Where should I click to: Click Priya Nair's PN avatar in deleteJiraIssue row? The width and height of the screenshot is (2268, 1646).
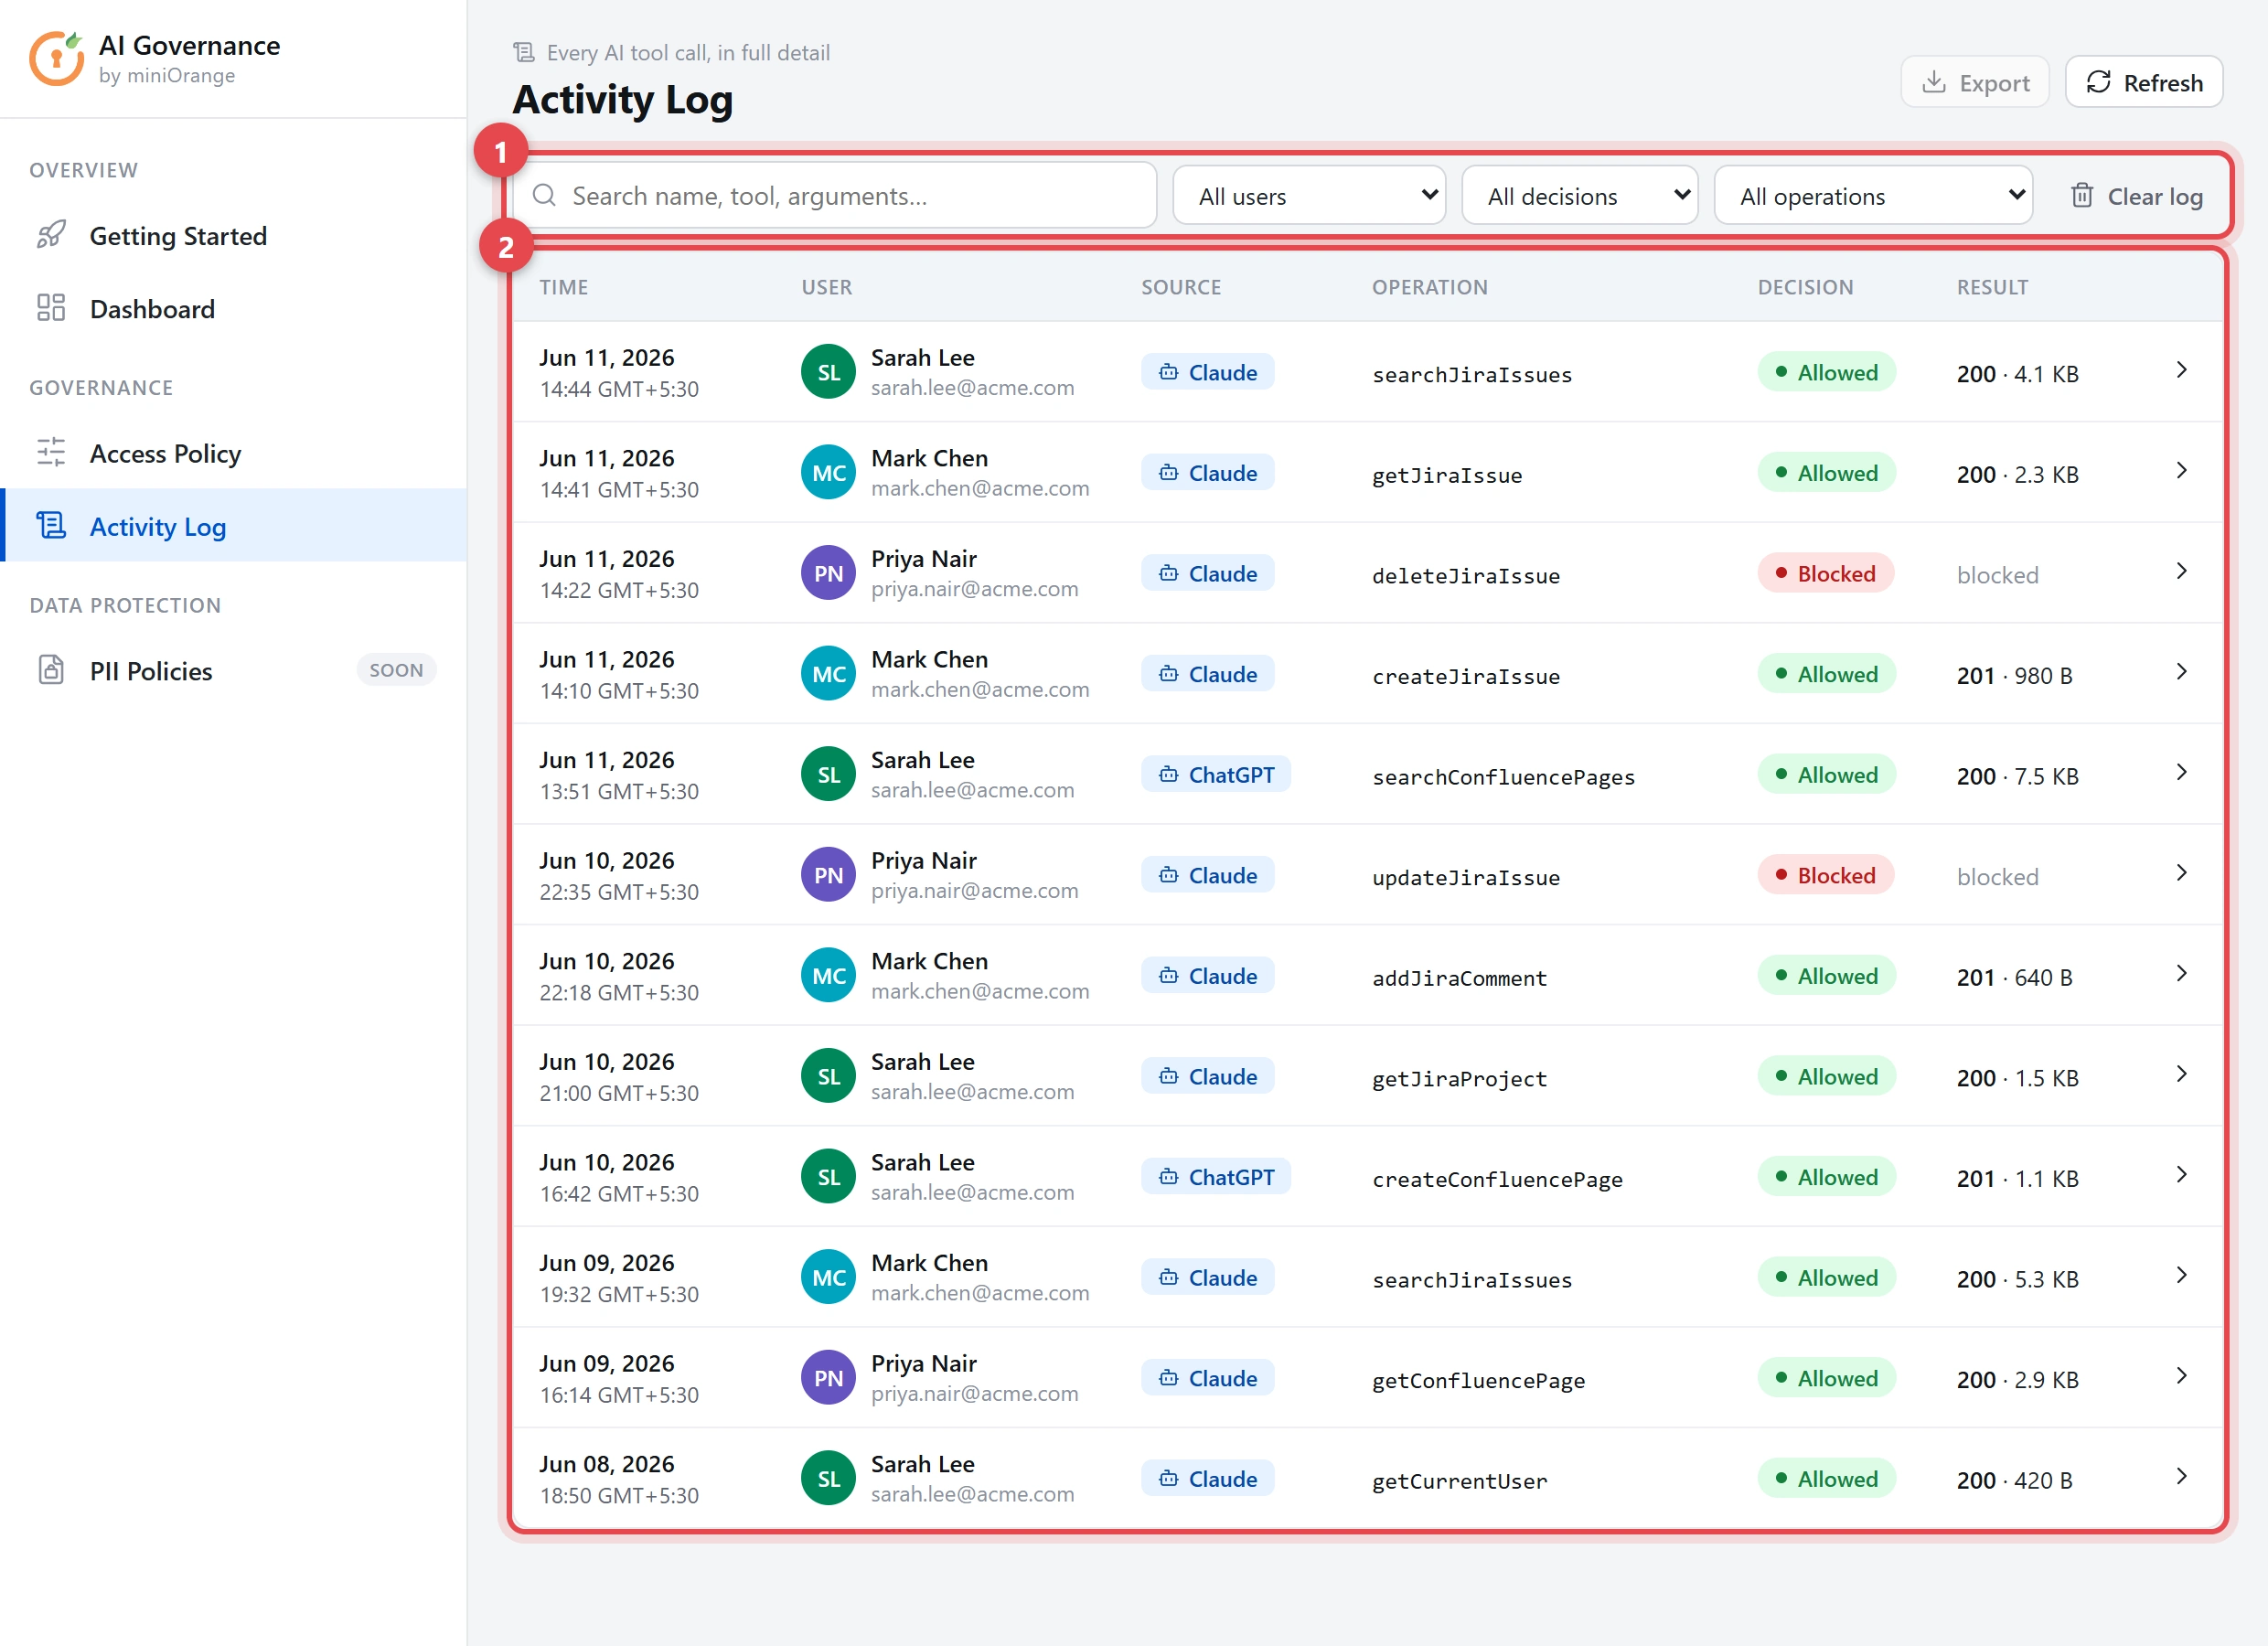point(828,573)
